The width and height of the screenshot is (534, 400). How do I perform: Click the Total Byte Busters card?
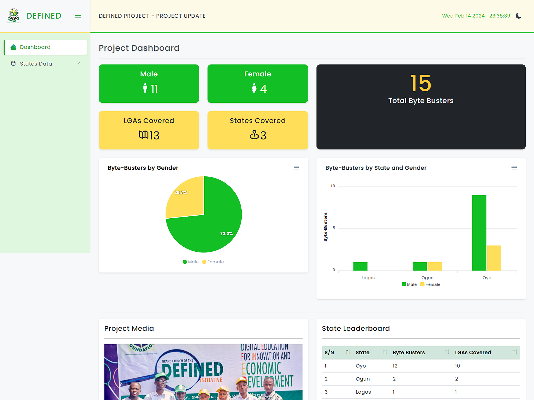pos(421,107)
